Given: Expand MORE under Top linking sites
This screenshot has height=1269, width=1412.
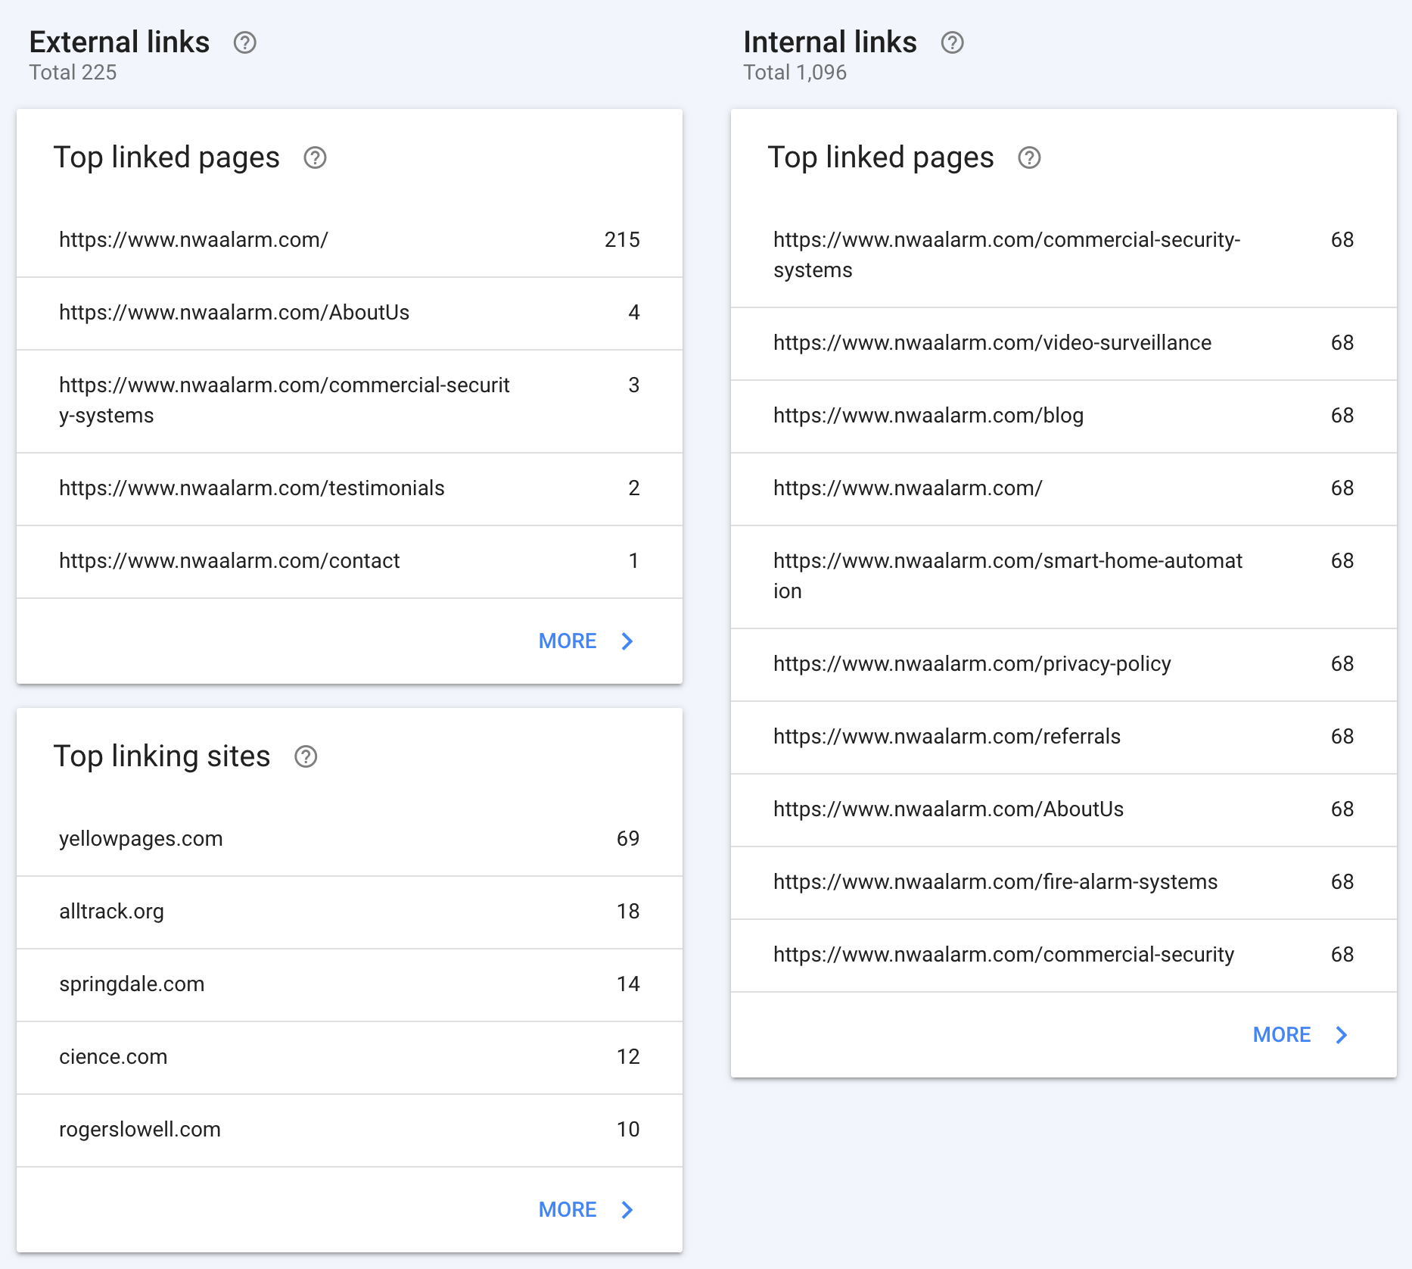Looking at the screenshot, I should click(586, 1210).
